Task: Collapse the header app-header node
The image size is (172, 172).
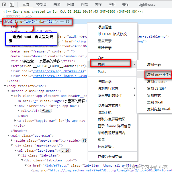Action: (8, 91)
